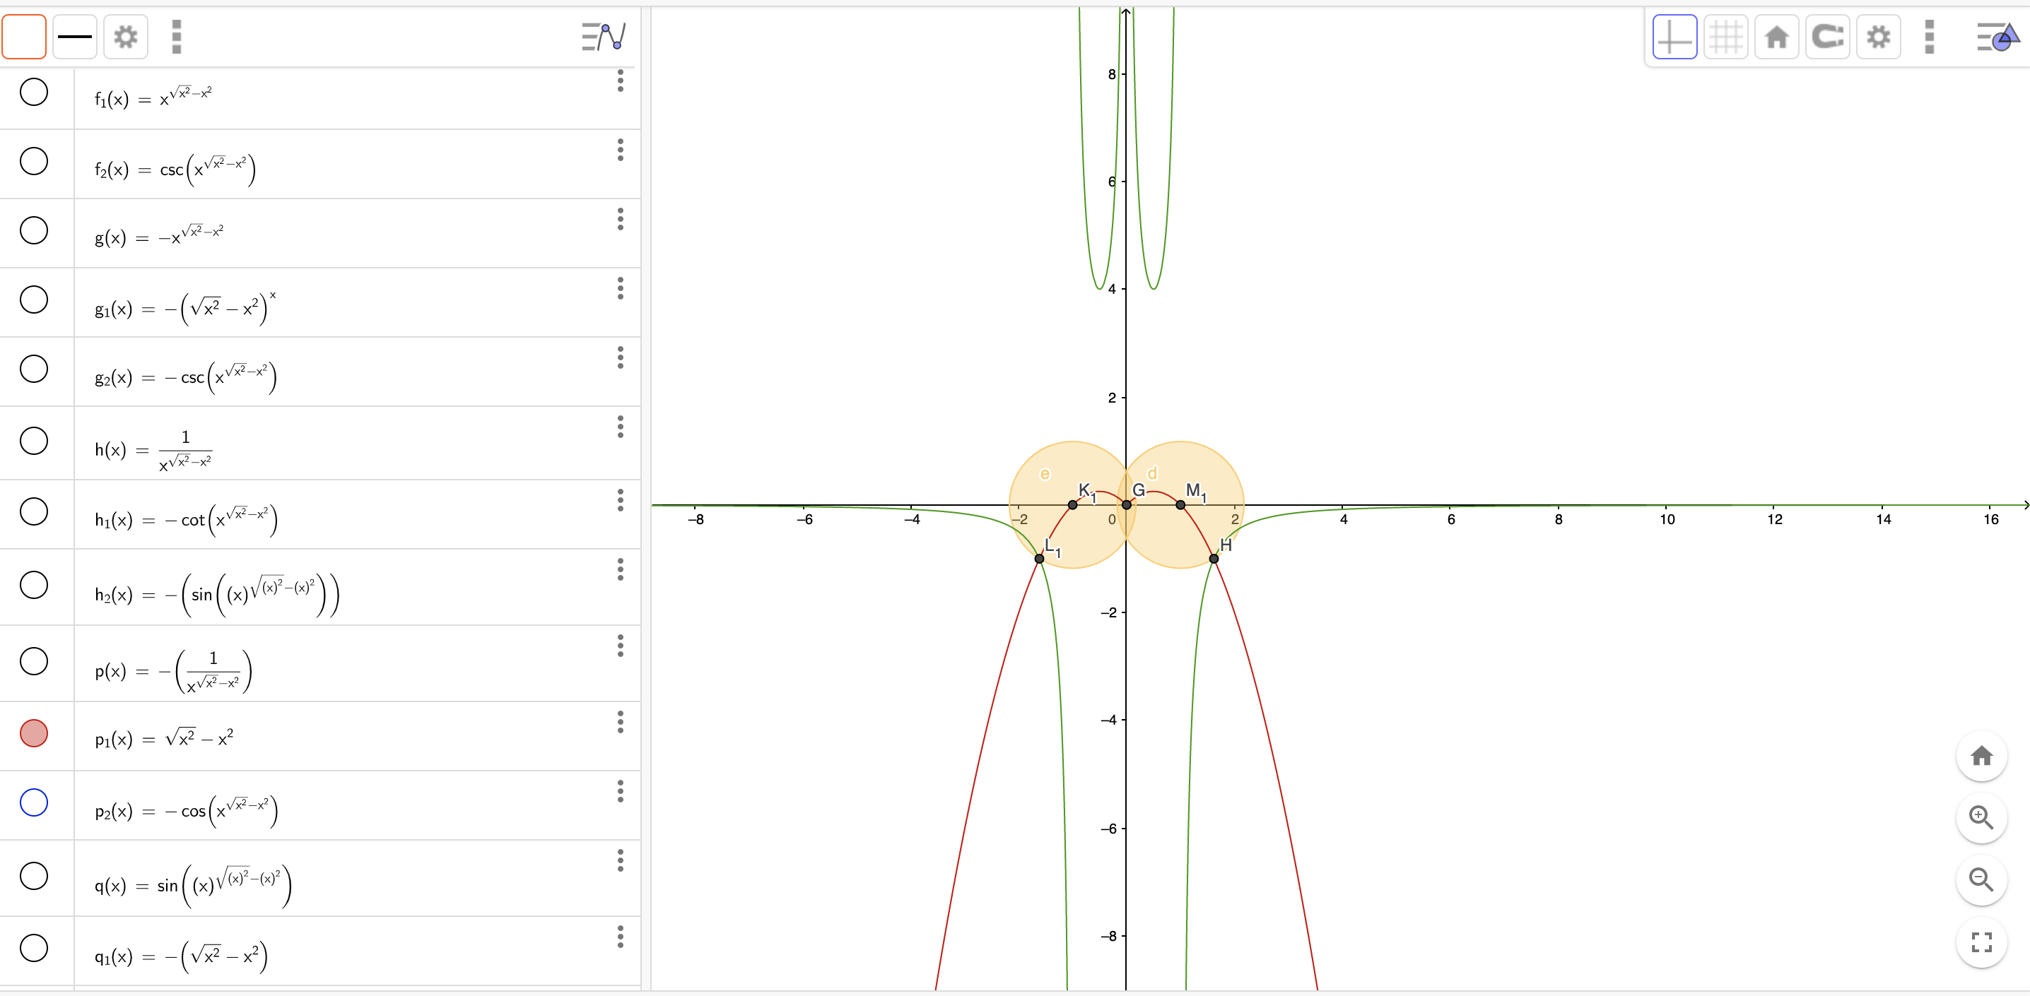Toggle grid display in graphics toolbar
Viewport: 2030px width, 996px height.
coord(1726,36)
